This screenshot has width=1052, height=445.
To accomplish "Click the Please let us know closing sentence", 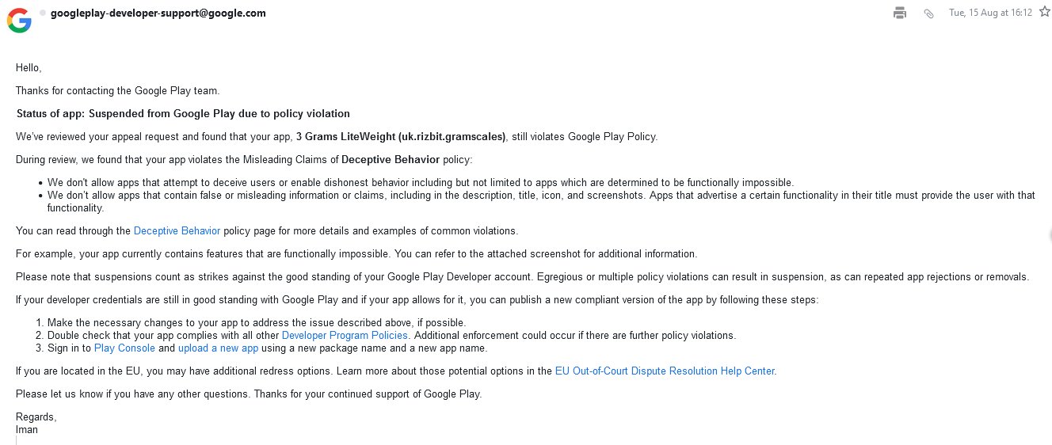I will [x=249, y=394].
